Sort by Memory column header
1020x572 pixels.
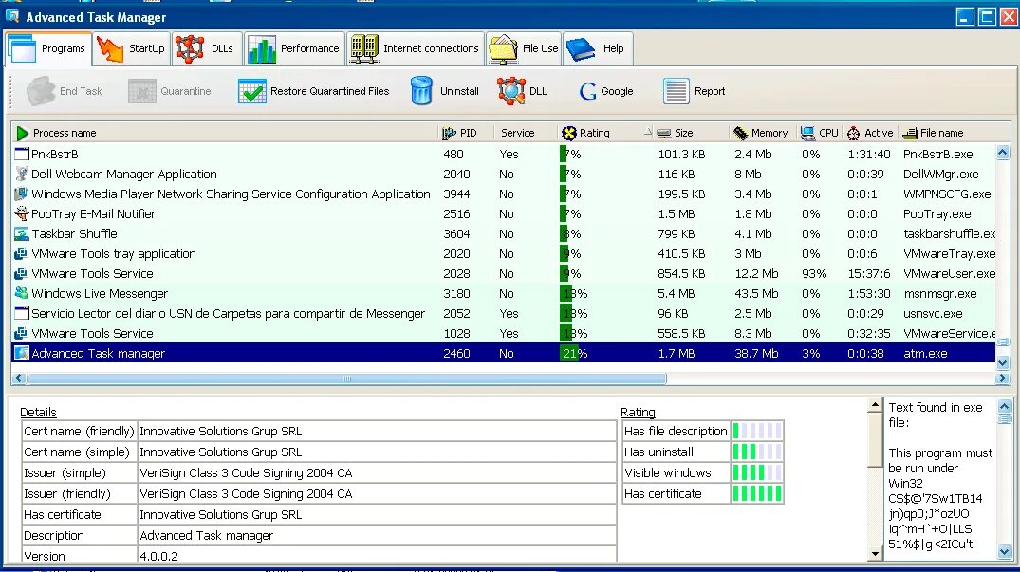pos(763,133)
